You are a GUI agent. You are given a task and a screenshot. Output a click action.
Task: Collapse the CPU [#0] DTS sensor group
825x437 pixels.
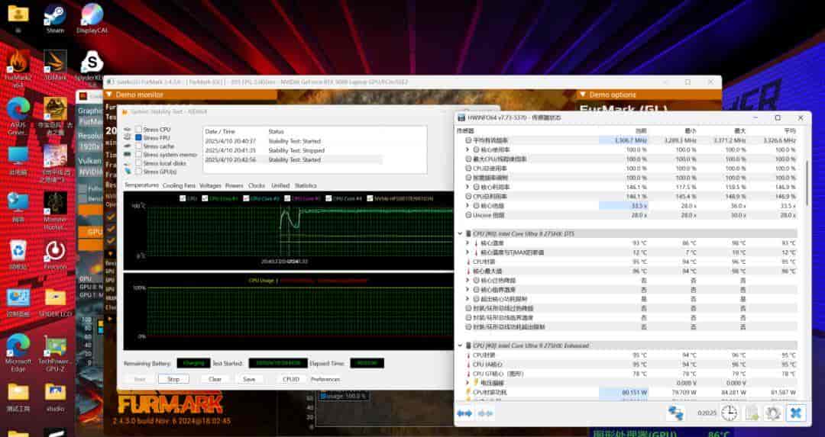click(461, 233)
